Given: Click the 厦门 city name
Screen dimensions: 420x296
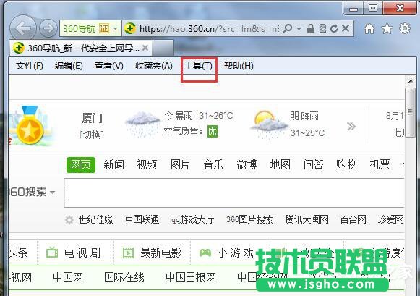Looking at the screenshot, I should (92, 118).
